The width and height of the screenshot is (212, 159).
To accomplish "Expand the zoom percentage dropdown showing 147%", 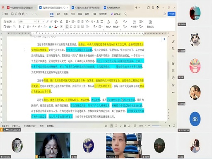I will pos(142,126).
